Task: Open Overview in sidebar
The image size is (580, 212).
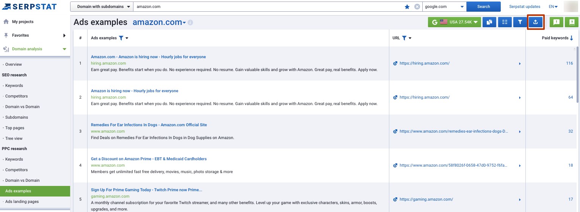Action: click(x=14, y=64)
